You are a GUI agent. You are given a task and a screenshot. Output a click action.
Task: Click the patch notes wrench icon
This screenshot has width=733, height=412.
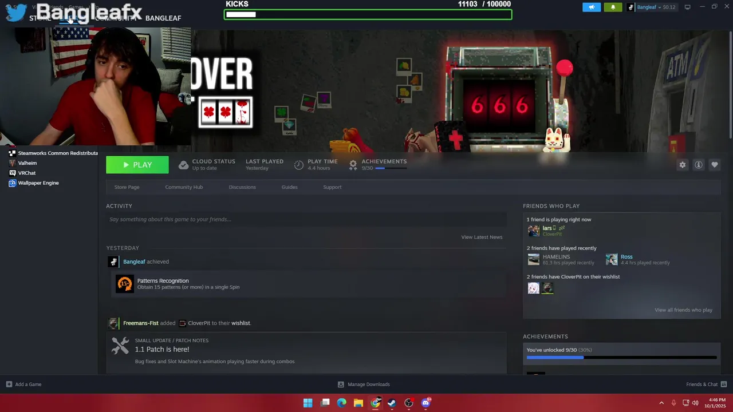pos(120,346)
